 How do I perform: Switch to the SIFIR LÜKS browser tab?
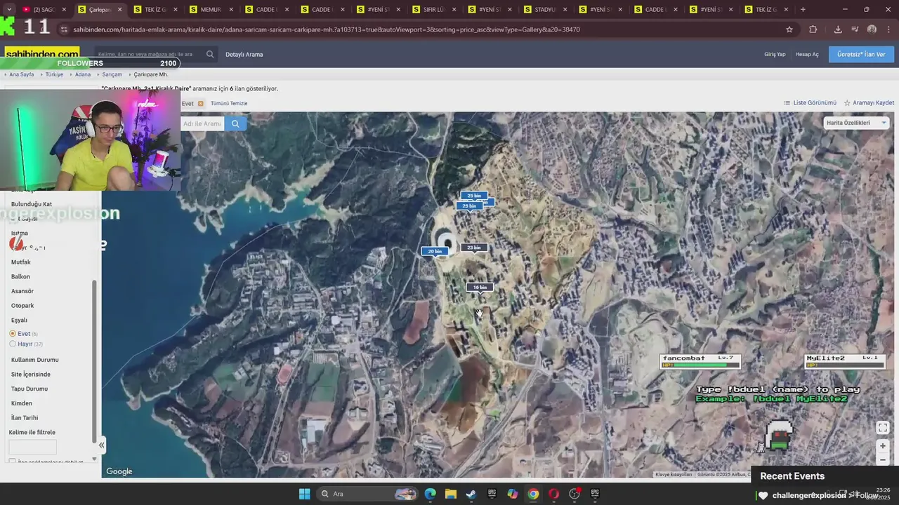[x=433, y=9]
